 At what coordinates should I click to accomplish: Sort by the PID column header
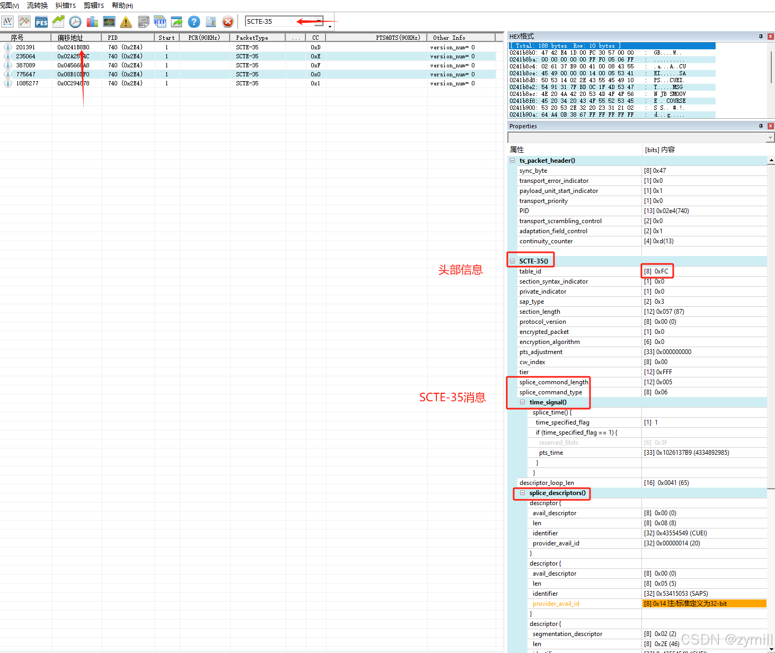[x=128, y=38]
